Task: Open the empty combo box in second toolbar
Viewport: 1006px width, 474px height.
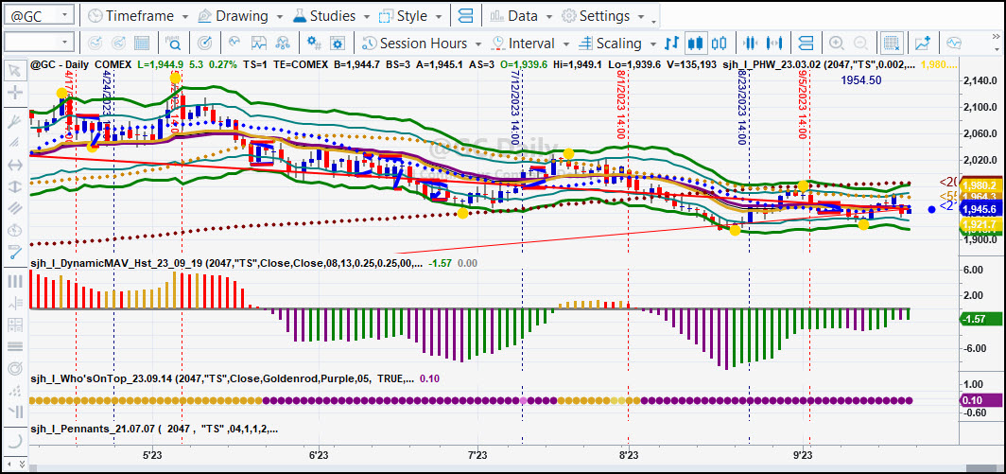Action: [x=39, y=43]
